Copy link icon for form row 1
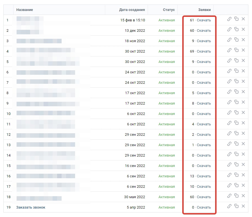 click(x=229, y=19)
